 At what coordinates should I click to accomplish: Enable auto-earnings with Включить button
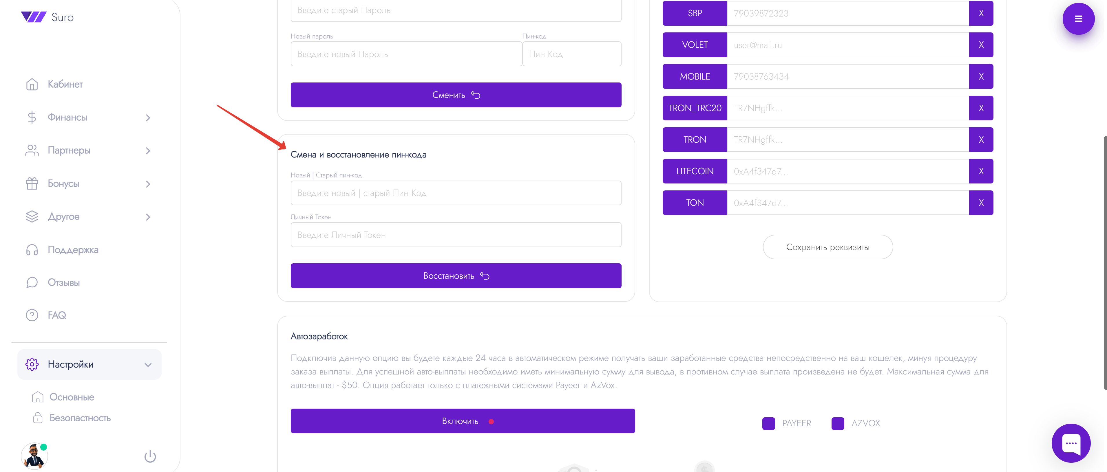(463, 421)
